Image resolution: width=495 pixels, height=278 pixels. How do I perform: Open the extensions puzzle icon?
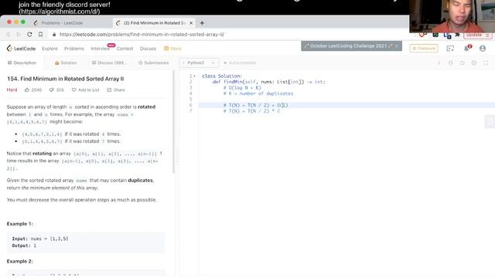coord(457,35)
